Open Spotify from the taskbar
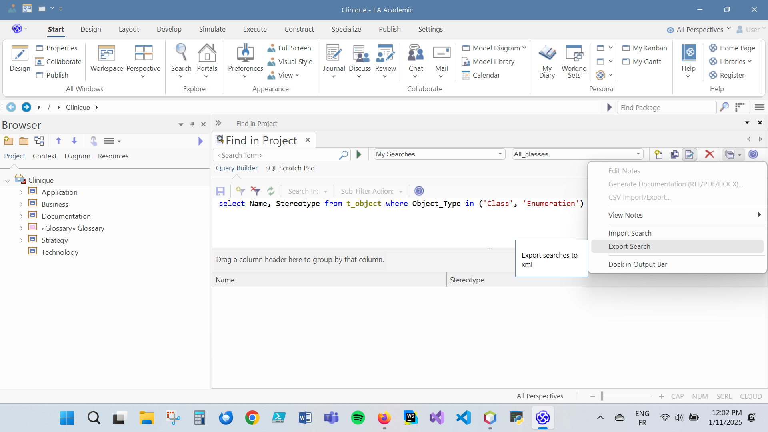This screenshot has height=432, width=768. tap(358, 418)
